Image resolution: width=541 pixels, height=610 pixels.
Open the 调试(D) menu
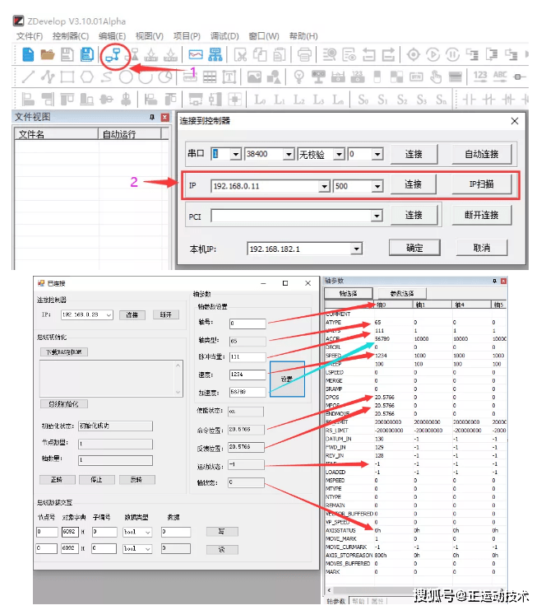point(224,36)
